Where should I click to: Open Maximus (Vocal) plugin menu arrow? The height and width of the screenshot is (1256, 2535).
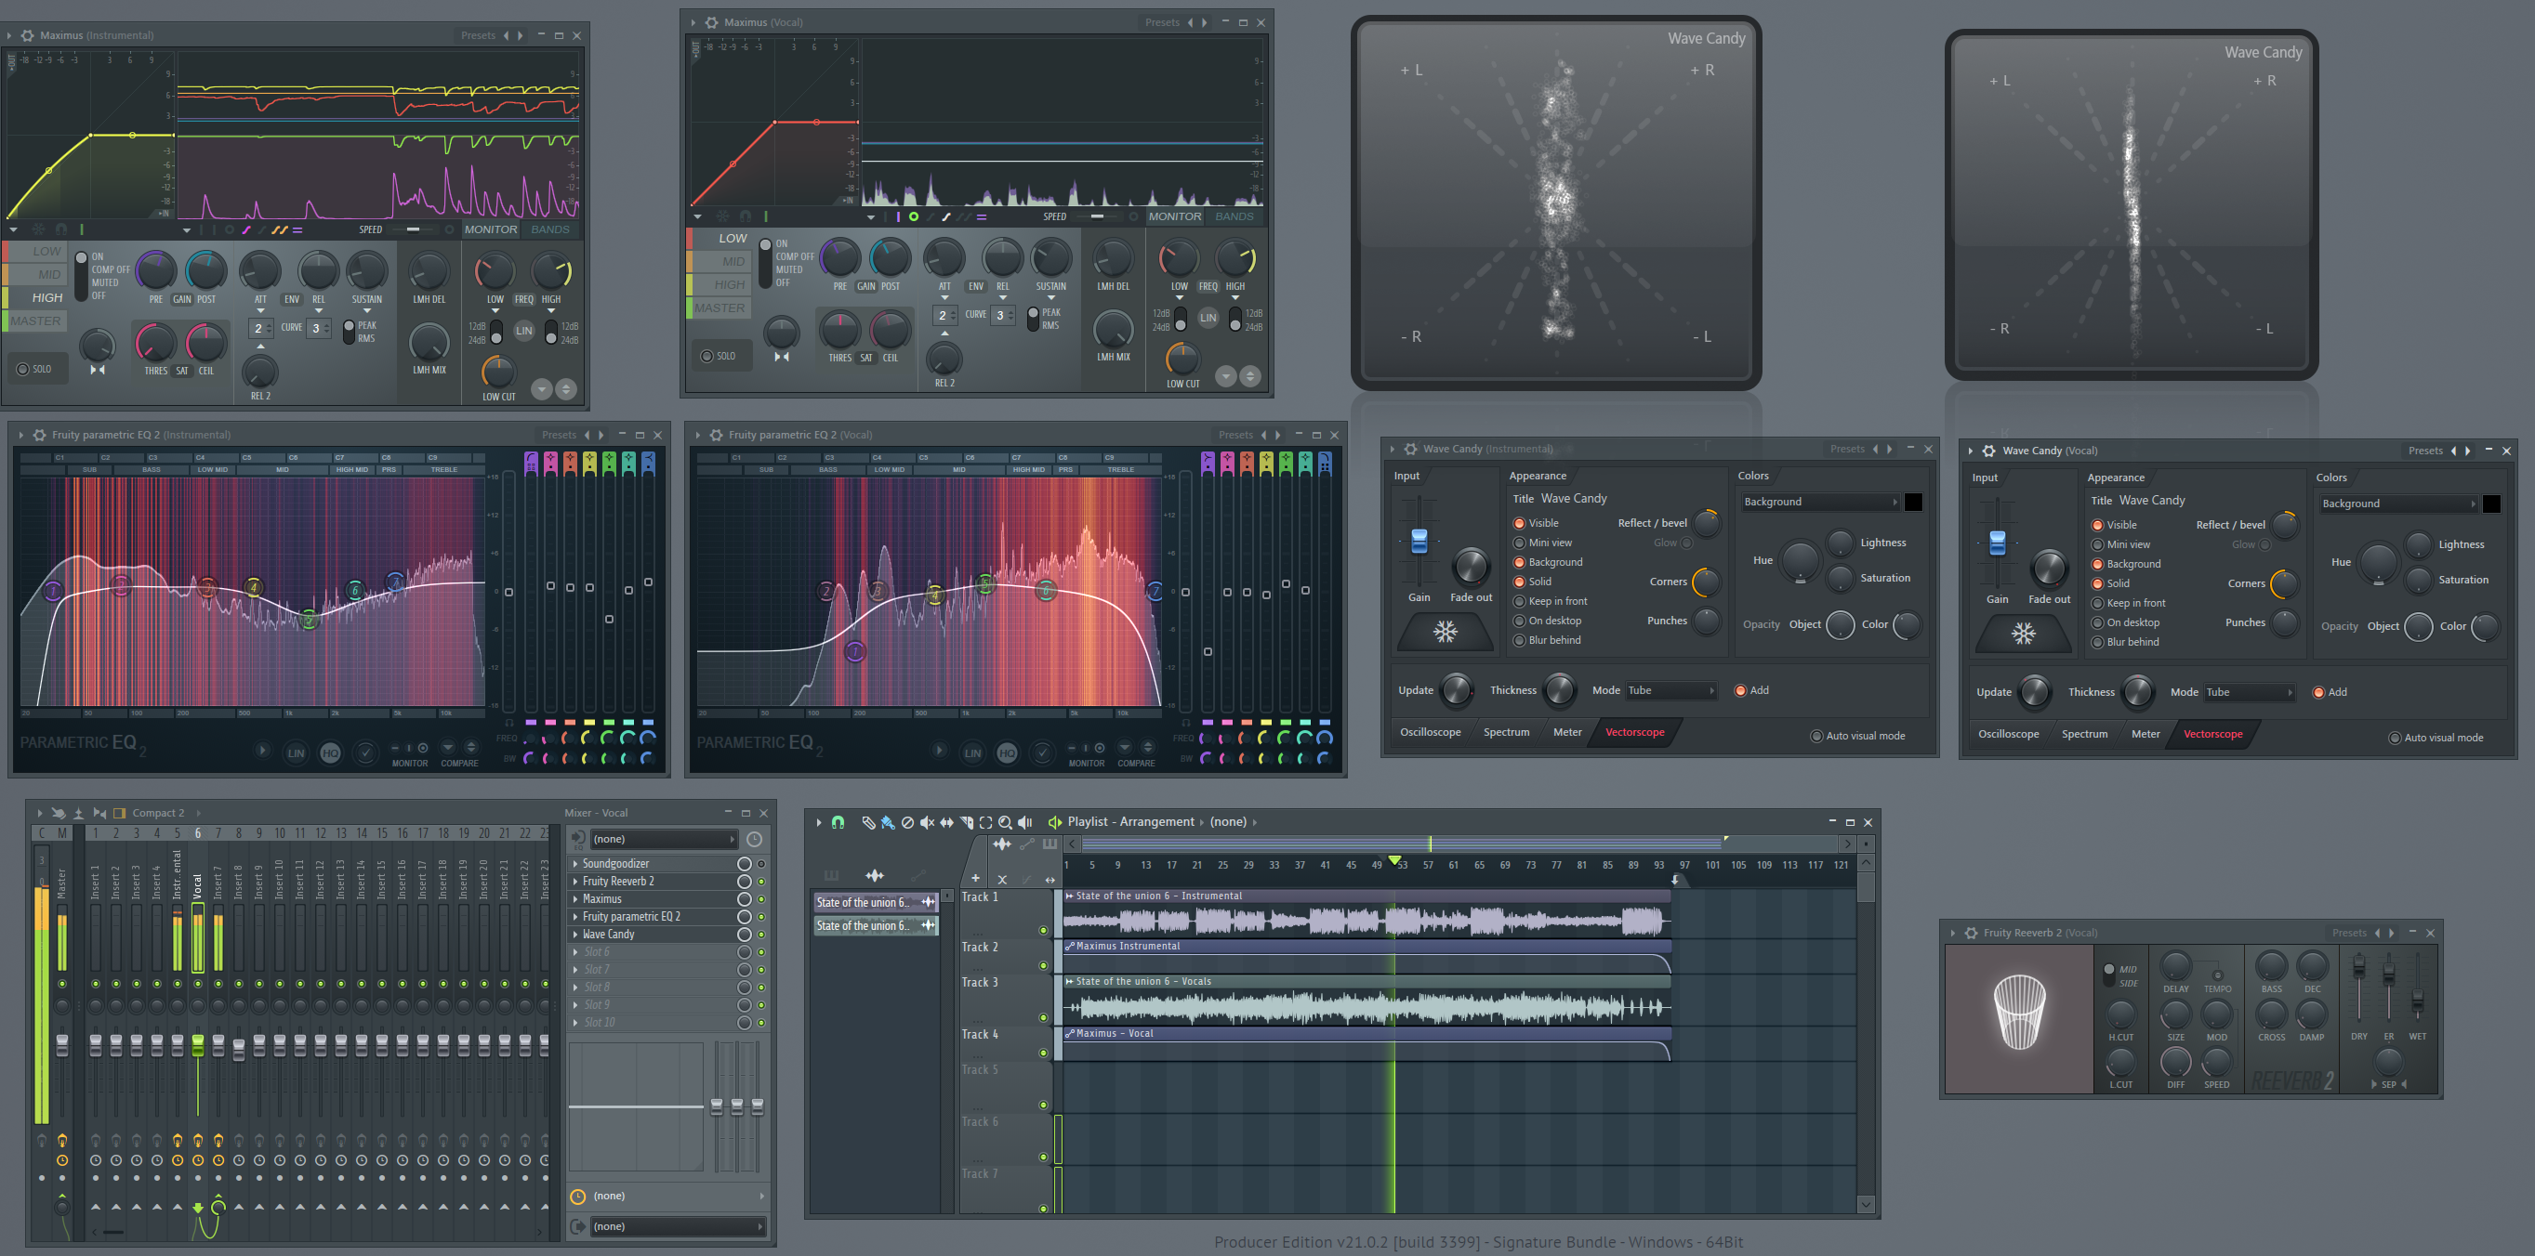point(693,22)
